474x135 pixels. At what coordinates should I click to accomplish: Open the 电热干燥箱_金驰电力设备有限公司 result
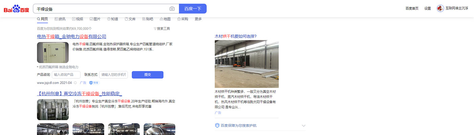tap(71, 36)
